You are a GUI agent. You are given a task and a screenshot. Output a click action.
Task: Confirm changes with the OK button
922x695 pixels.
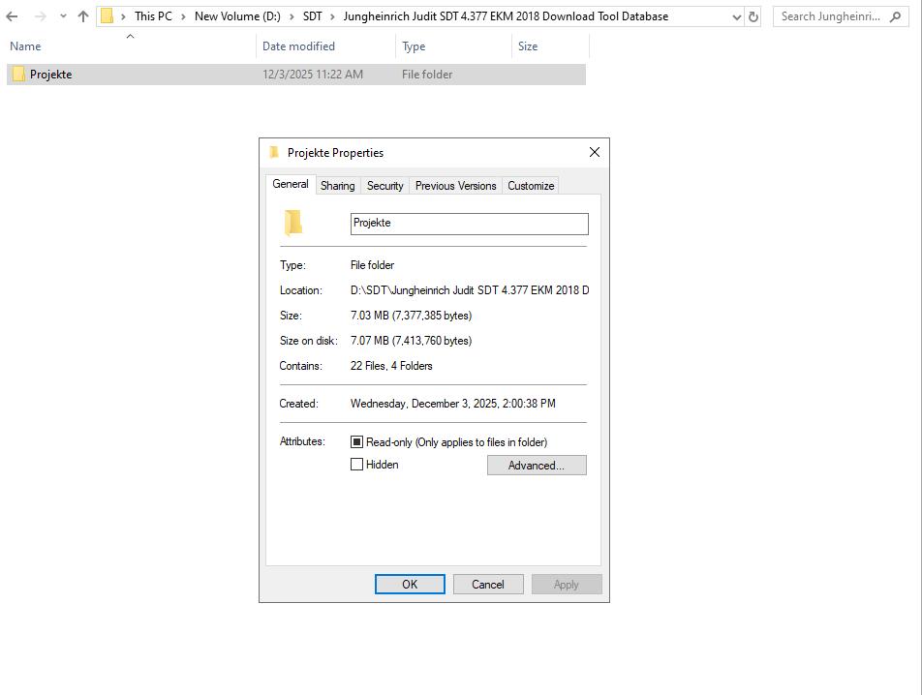[x=410, y=584]
